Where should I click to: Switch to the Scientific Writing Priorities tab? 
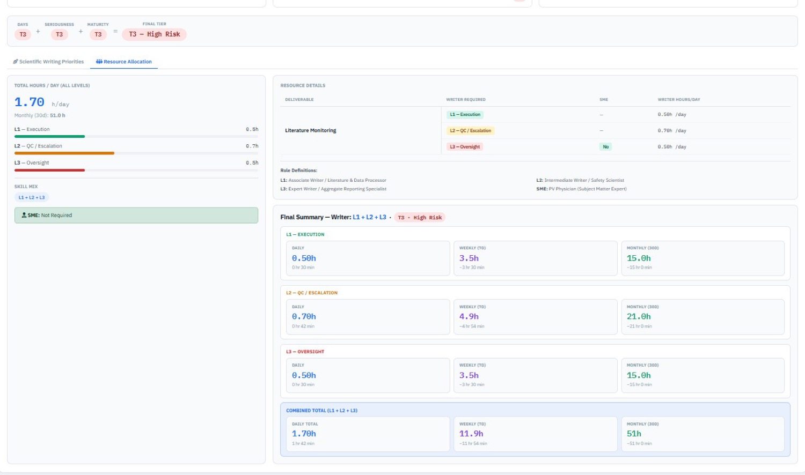pos(48,62)
